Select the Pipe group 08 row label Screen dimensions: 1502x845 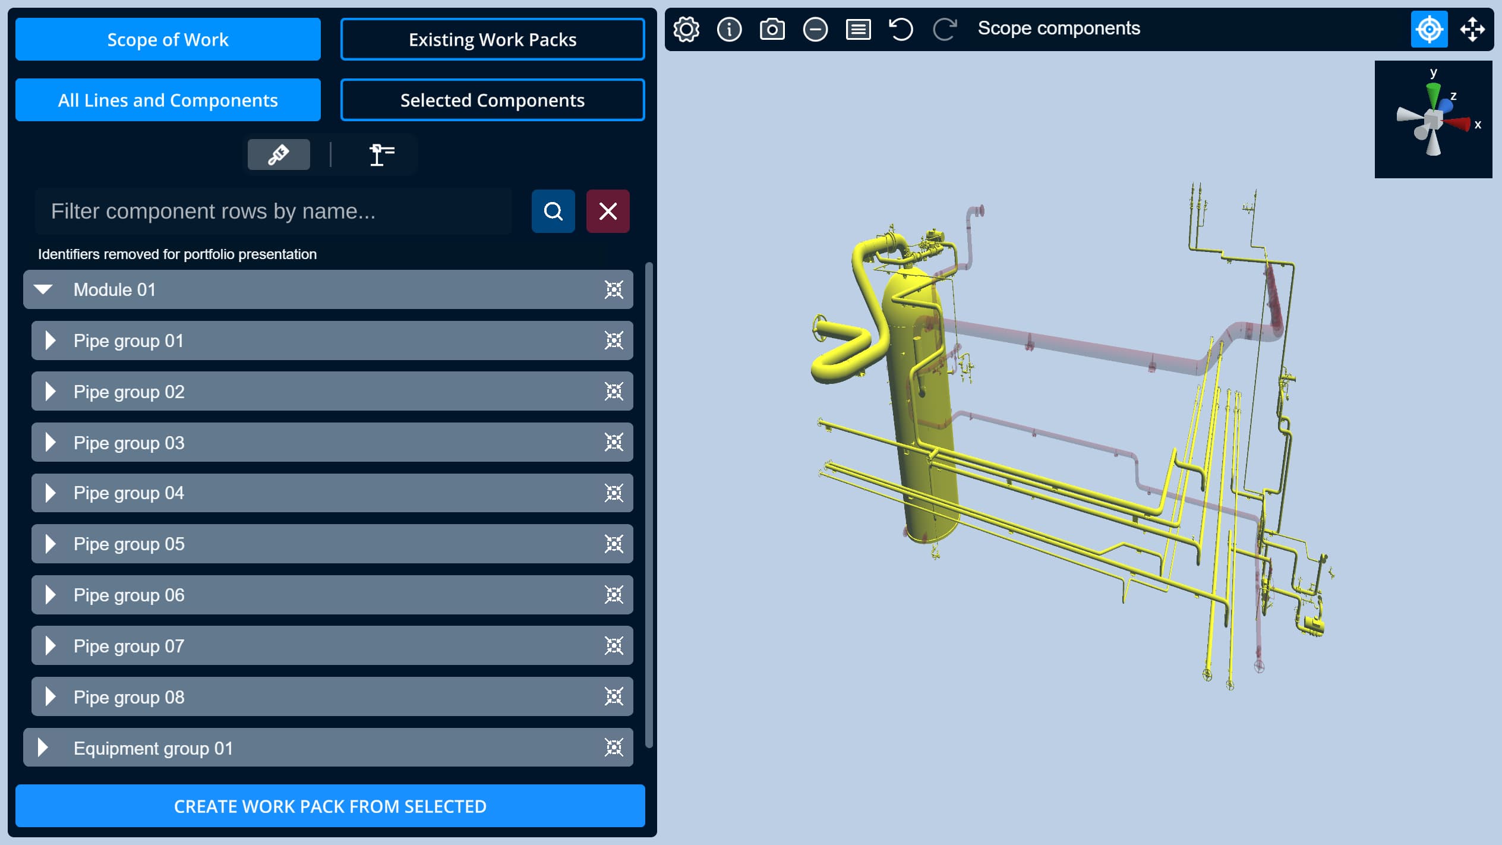pyautogui.click(x=129, y=697)
